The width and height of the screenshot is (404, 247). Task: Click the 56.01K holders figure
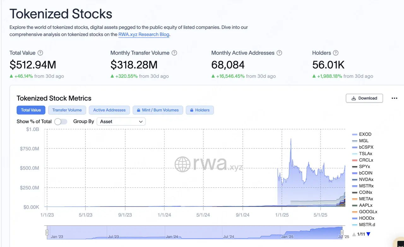coord(328,65)
